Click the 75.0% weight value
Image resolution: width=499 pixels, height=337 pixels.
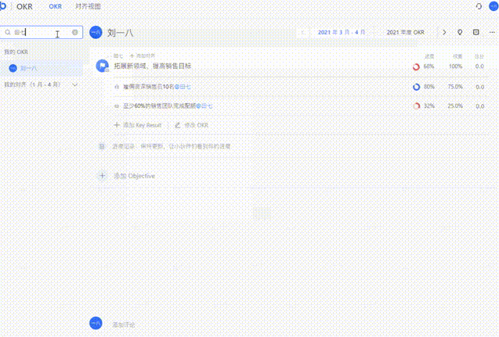coord(455,87)
